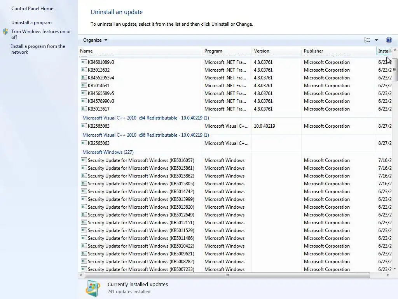Sort by Version column header
Viewport: 398px width, 299px height.
[276, 51]
